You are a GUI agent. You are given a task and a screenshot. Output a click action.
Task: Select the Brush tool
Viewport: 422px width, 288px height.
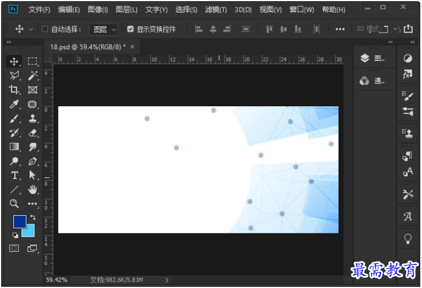click(14, 118)
